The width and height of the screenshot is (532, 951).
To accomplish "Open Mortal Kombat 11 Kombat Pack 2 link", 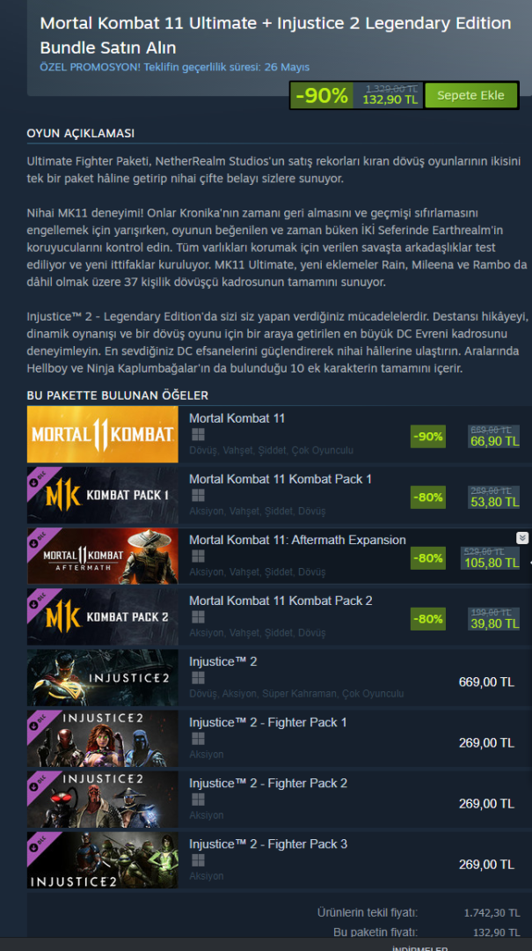I will pos(281,601).
